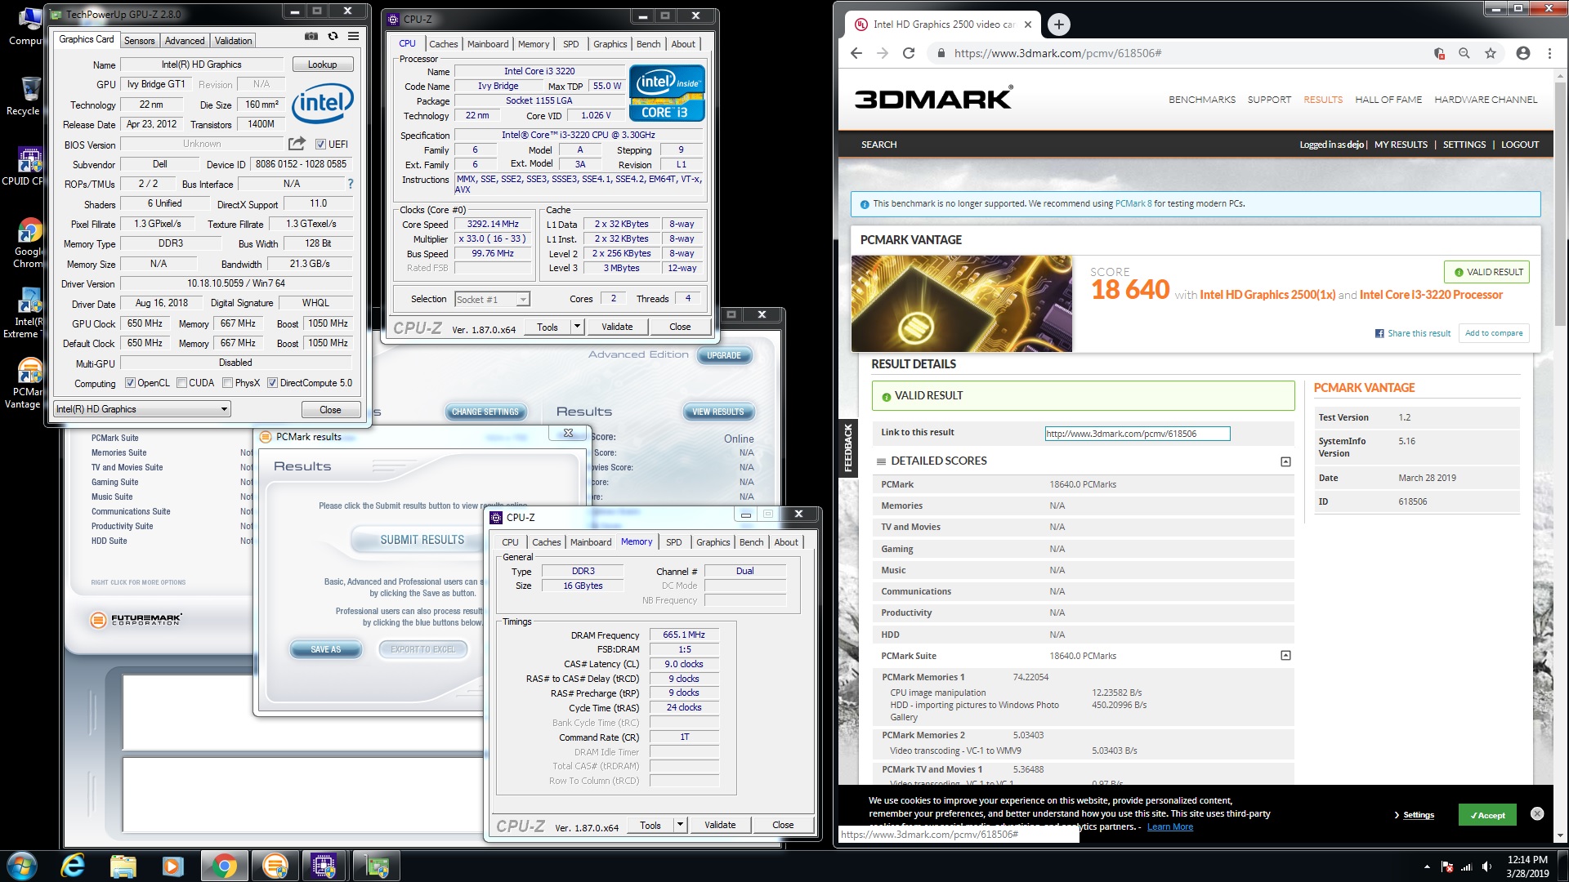The width and height of the screenshot is (1569, 882).
Task: Click Submit Results in PCMark
Action: tap(422, 540)
